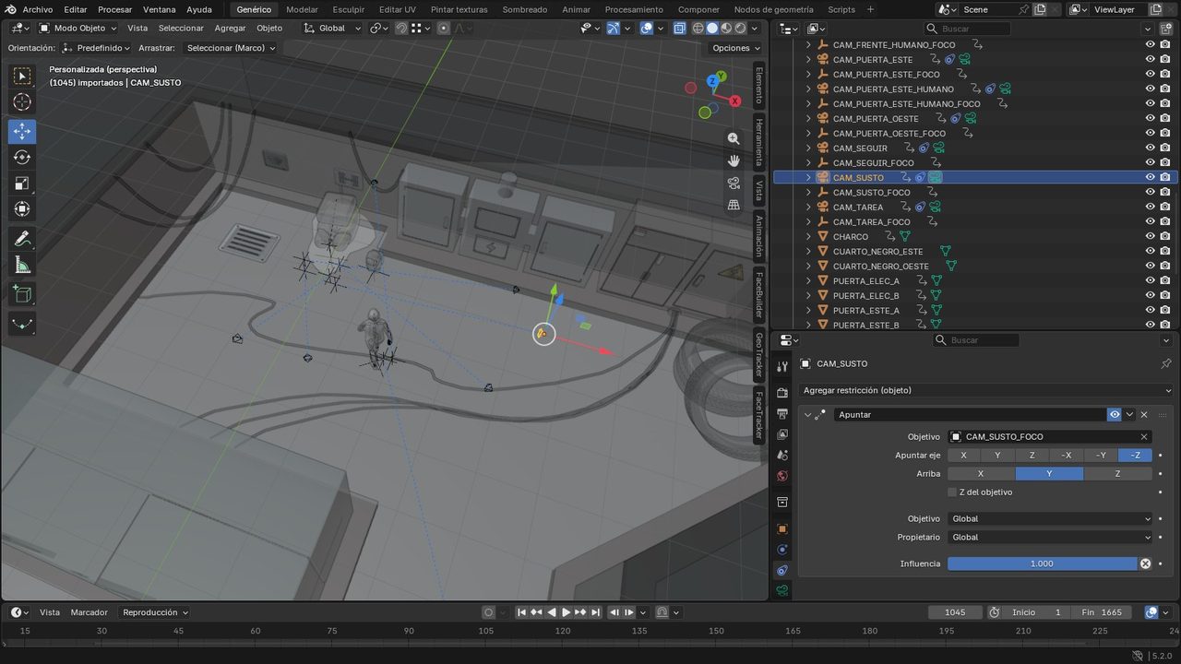The width and height of the screenshot is (1181, 664).
Task: Select the Move tool in the left toolbar
Action: 22,131
